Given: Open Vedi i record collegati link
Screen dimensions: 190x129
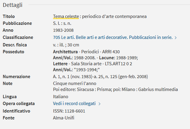Looking at the screenshot, I should (x=74, y=104).
